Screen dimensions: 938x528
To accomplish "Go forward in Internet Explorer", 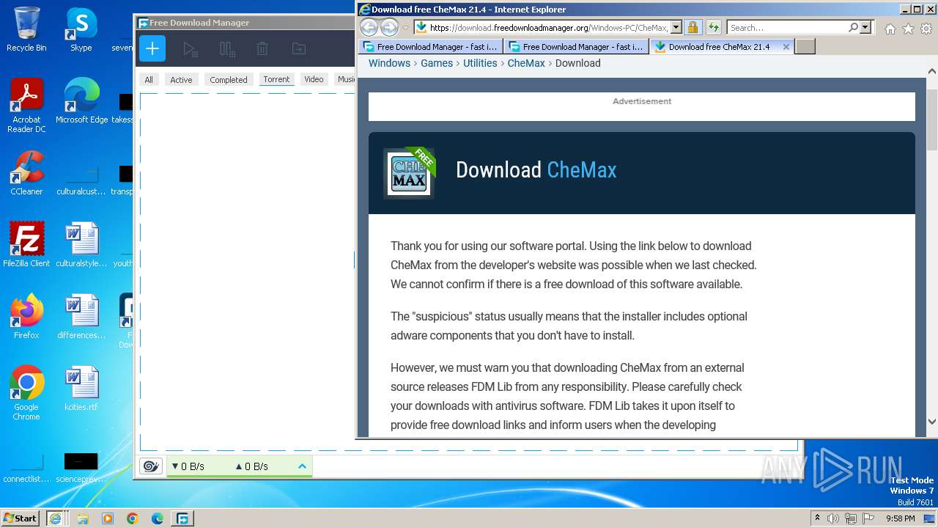I will [389, 28].
